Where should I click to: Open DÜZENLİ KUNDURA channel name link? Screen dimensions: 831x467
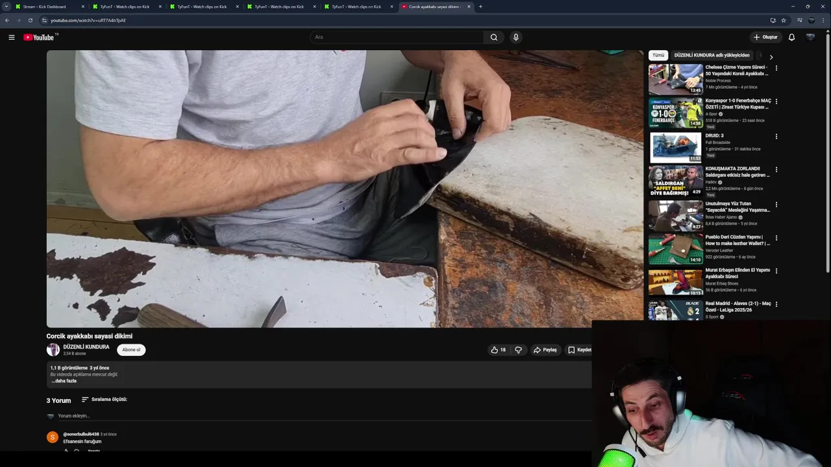pos(86,347)
